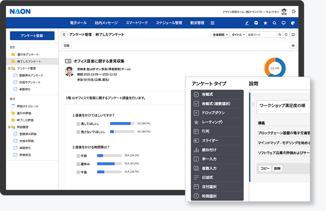Click the chat bubble icon in header
Viewport: 326px width, 211px height.
coord(256,23)
